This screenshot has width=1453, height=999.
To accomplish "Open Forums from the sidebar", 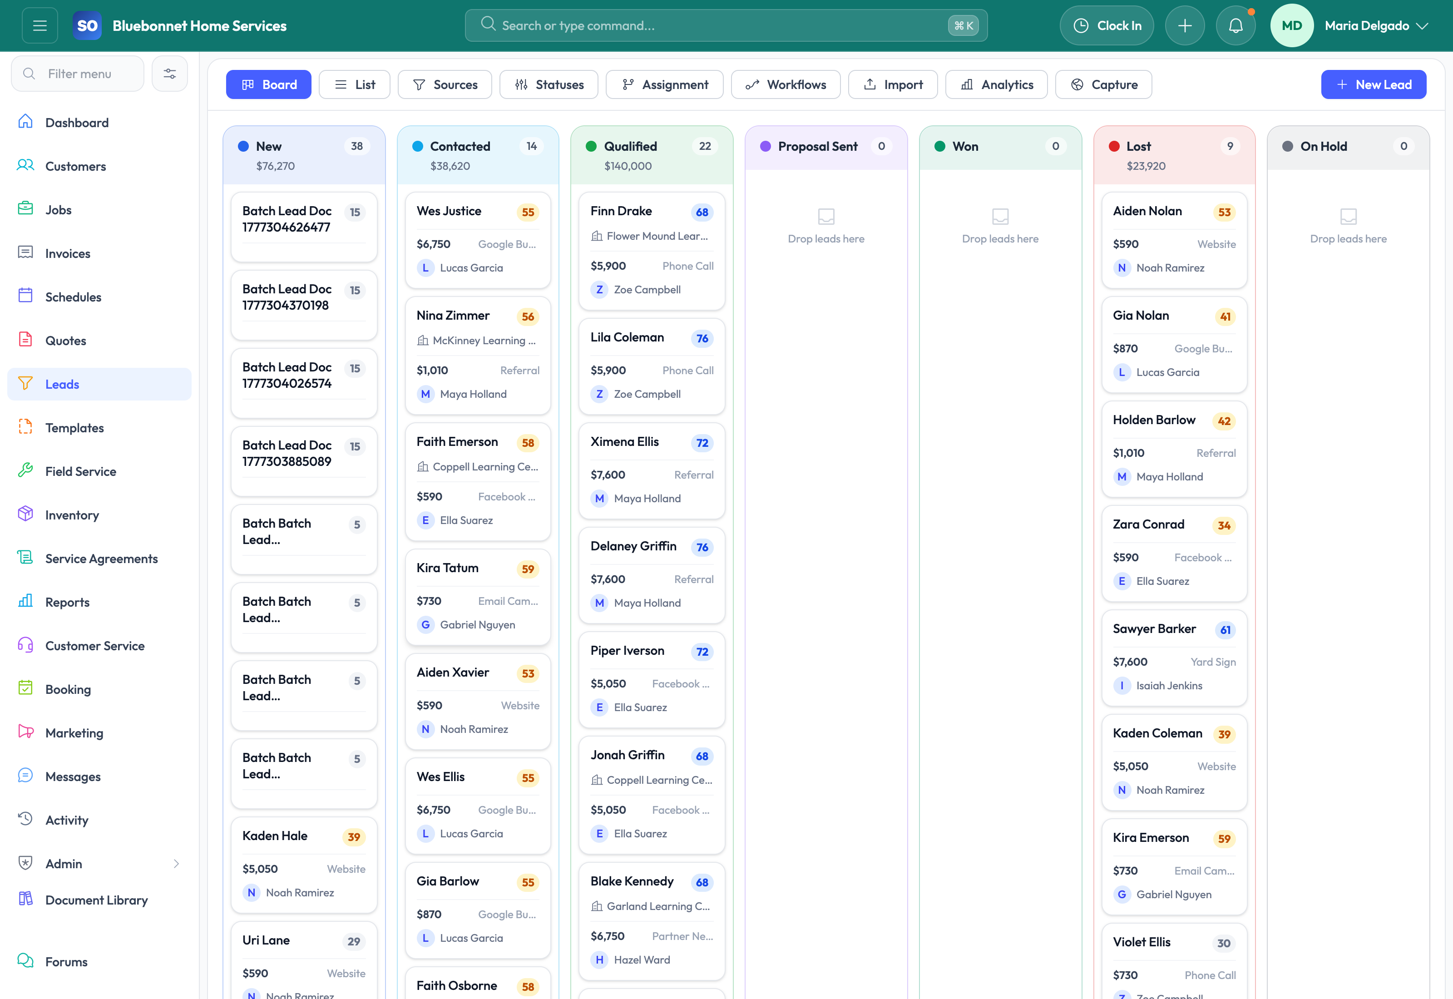I will click(99, 962).
